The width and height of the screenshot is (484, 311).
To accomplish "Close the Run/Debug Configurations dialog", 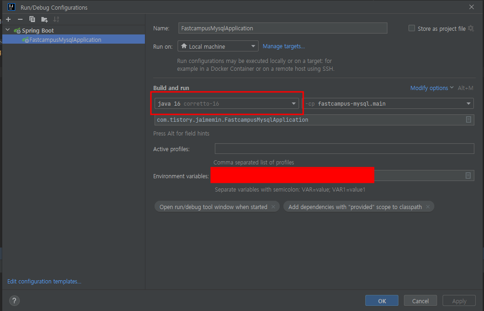I will click(x=471, y=7).
